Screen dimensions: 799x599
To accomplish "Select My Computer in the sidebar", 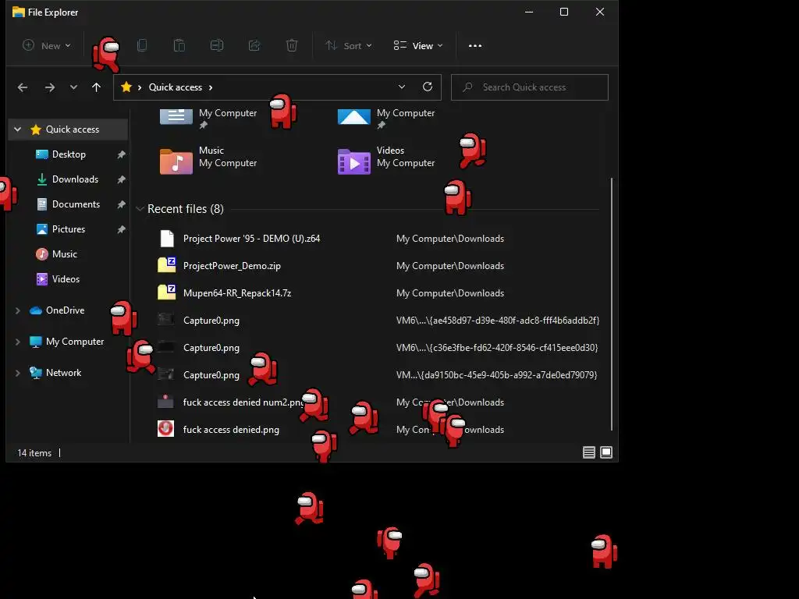I will click(74, 342).
